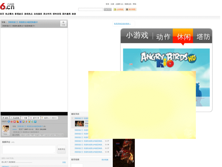
Task: Select the embed code text field
Action: (x=42, y=135)
